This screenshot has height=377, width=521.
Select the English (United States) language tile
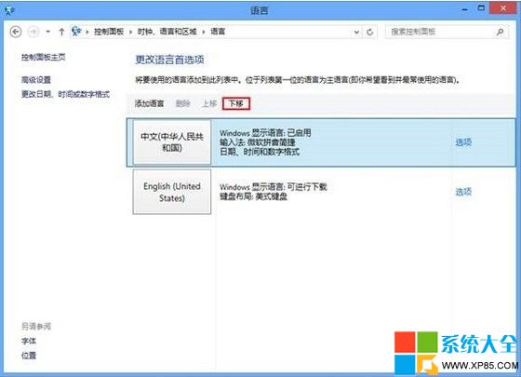click(172, 192)
